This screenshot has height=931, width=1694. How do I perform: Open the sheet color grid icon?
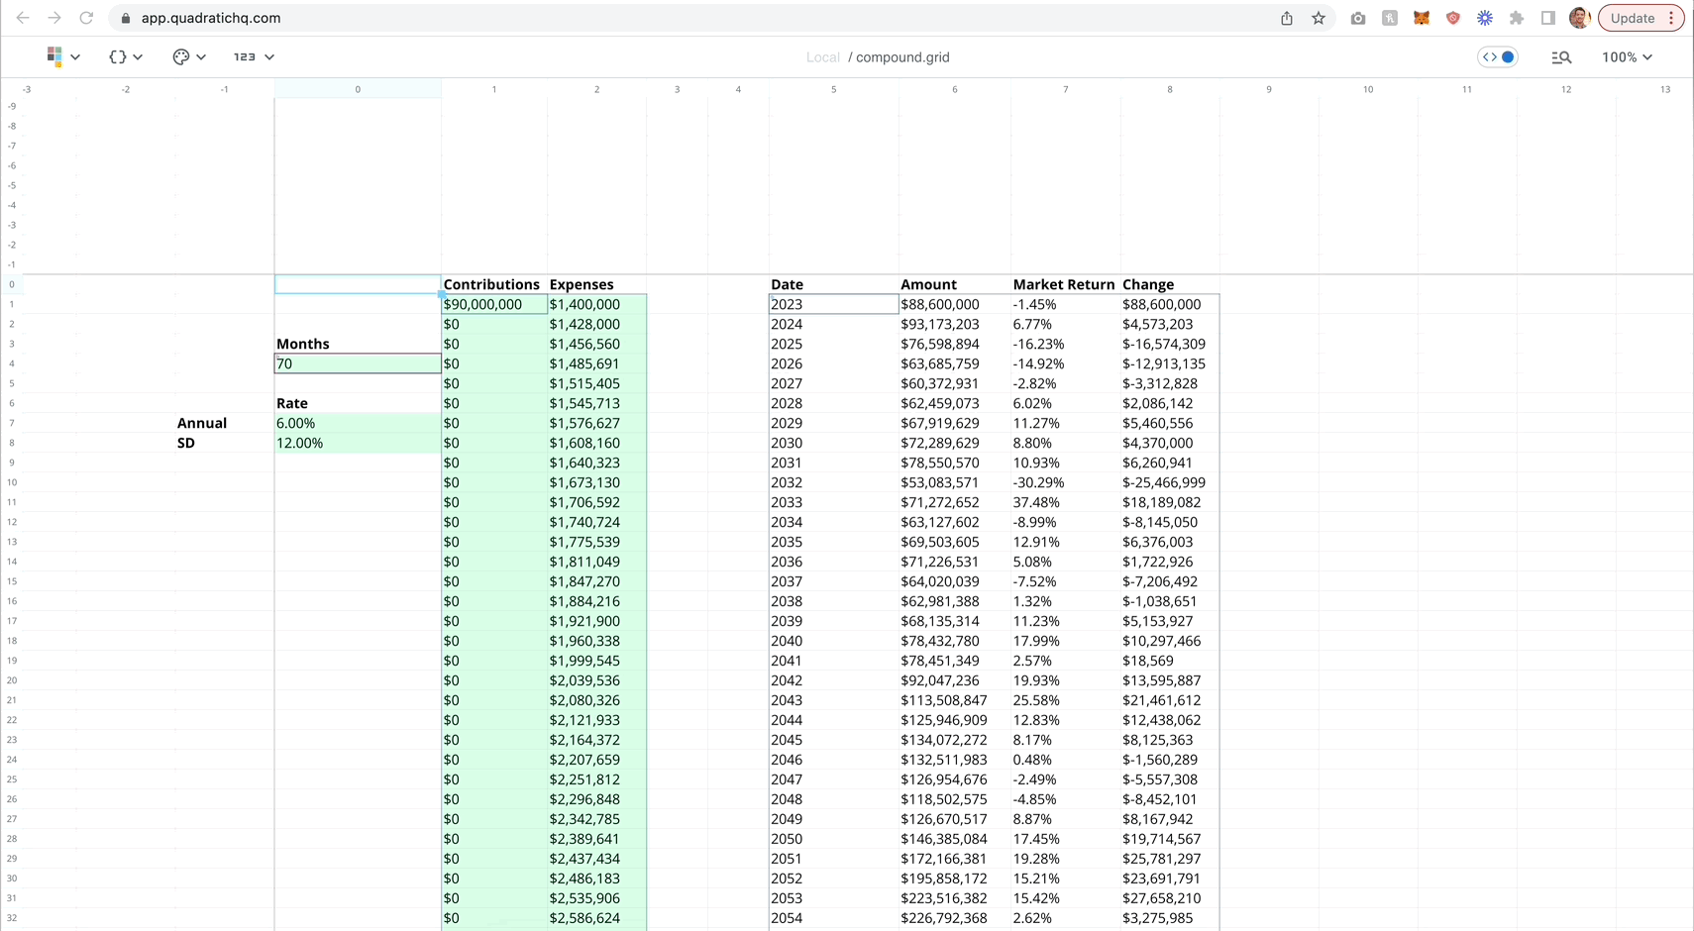click(54, 56)
